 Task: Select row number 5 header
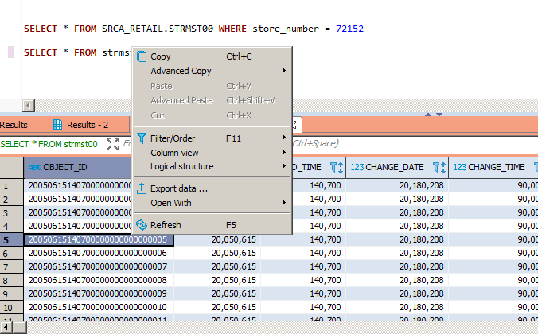click(12, 239)
